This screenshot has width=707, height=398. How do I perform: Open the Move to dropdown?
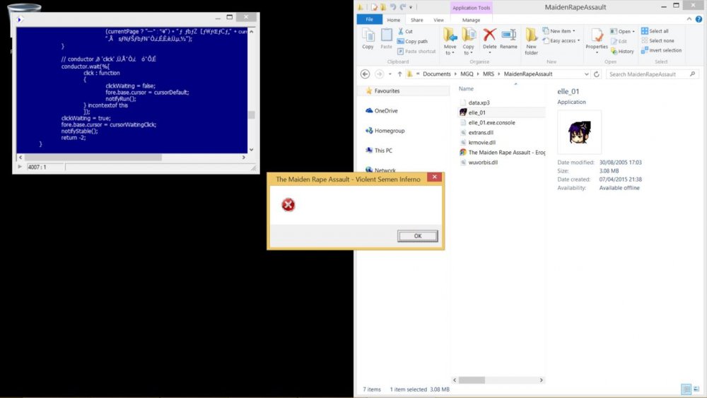pos(450,52)
